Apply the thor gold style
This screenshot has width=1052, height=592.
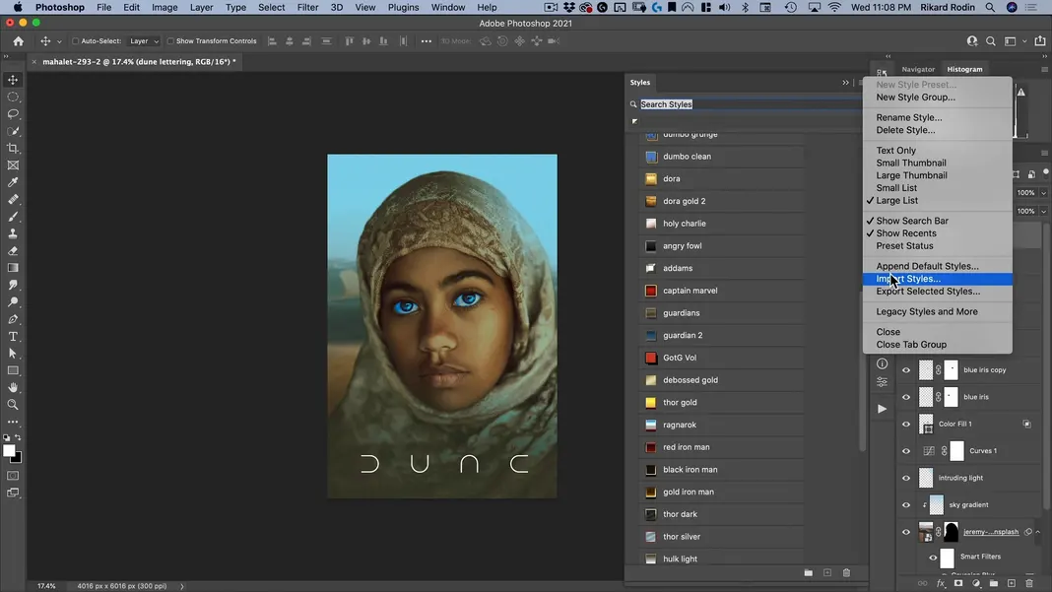(722, 402)
